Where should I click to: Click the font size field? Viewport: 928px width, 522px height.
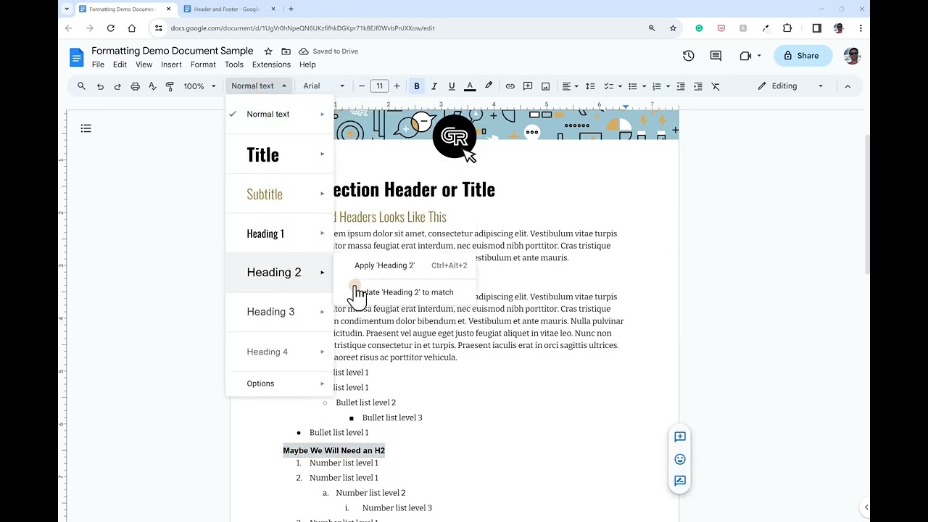pyautogui.click(x=379, y=86)
